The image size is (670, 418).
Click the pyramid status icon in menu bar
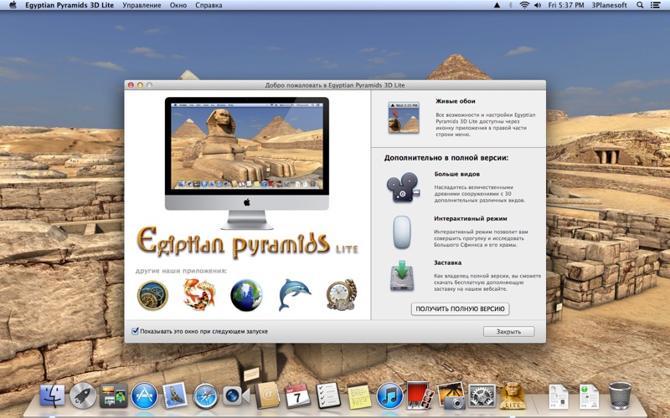pyautogui.click(x=497, y=5)
